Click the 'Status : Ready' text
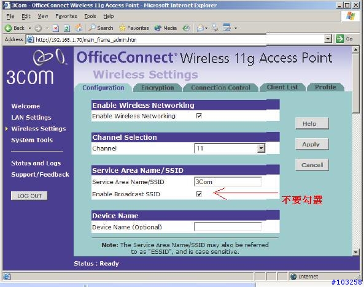This screenshot has width=364, height=287. [x=96, y=264]
